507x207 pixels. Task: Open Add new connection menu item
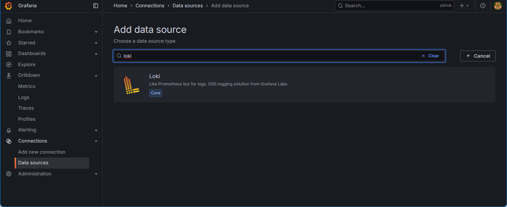coord(42,152)
